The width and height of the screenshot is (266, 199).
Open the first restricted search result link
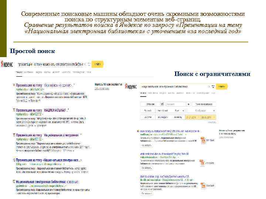coord(170,131)
